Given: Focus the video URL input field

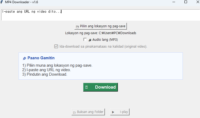Looking at the screenshot, I should (x=100, y=15).
